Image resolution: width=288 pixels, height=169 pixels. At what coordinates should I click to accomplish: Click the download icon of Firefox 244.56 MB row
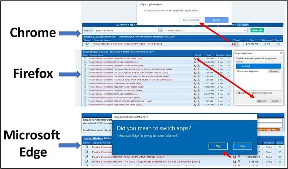pyautogui.click(x=198, y=62)
